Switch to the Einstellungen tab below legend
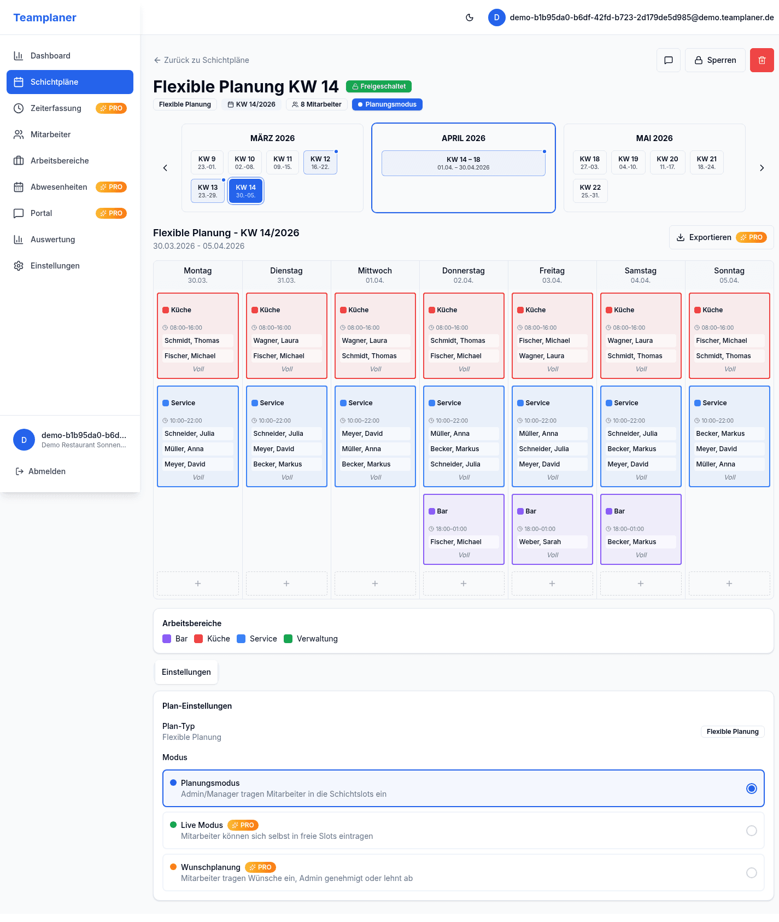Viewport: 779px width, 922px height. 186,672
